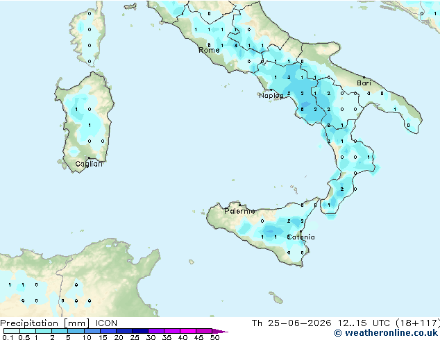Click the legend label '0.1'
Viewport: 440px width, 340px height.
(8, 337)
